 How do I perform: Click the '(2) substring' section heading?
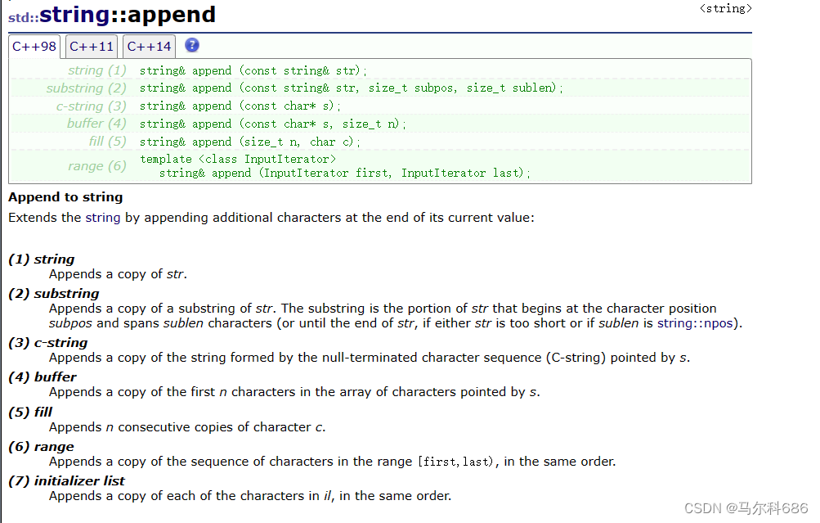[54, 294]
